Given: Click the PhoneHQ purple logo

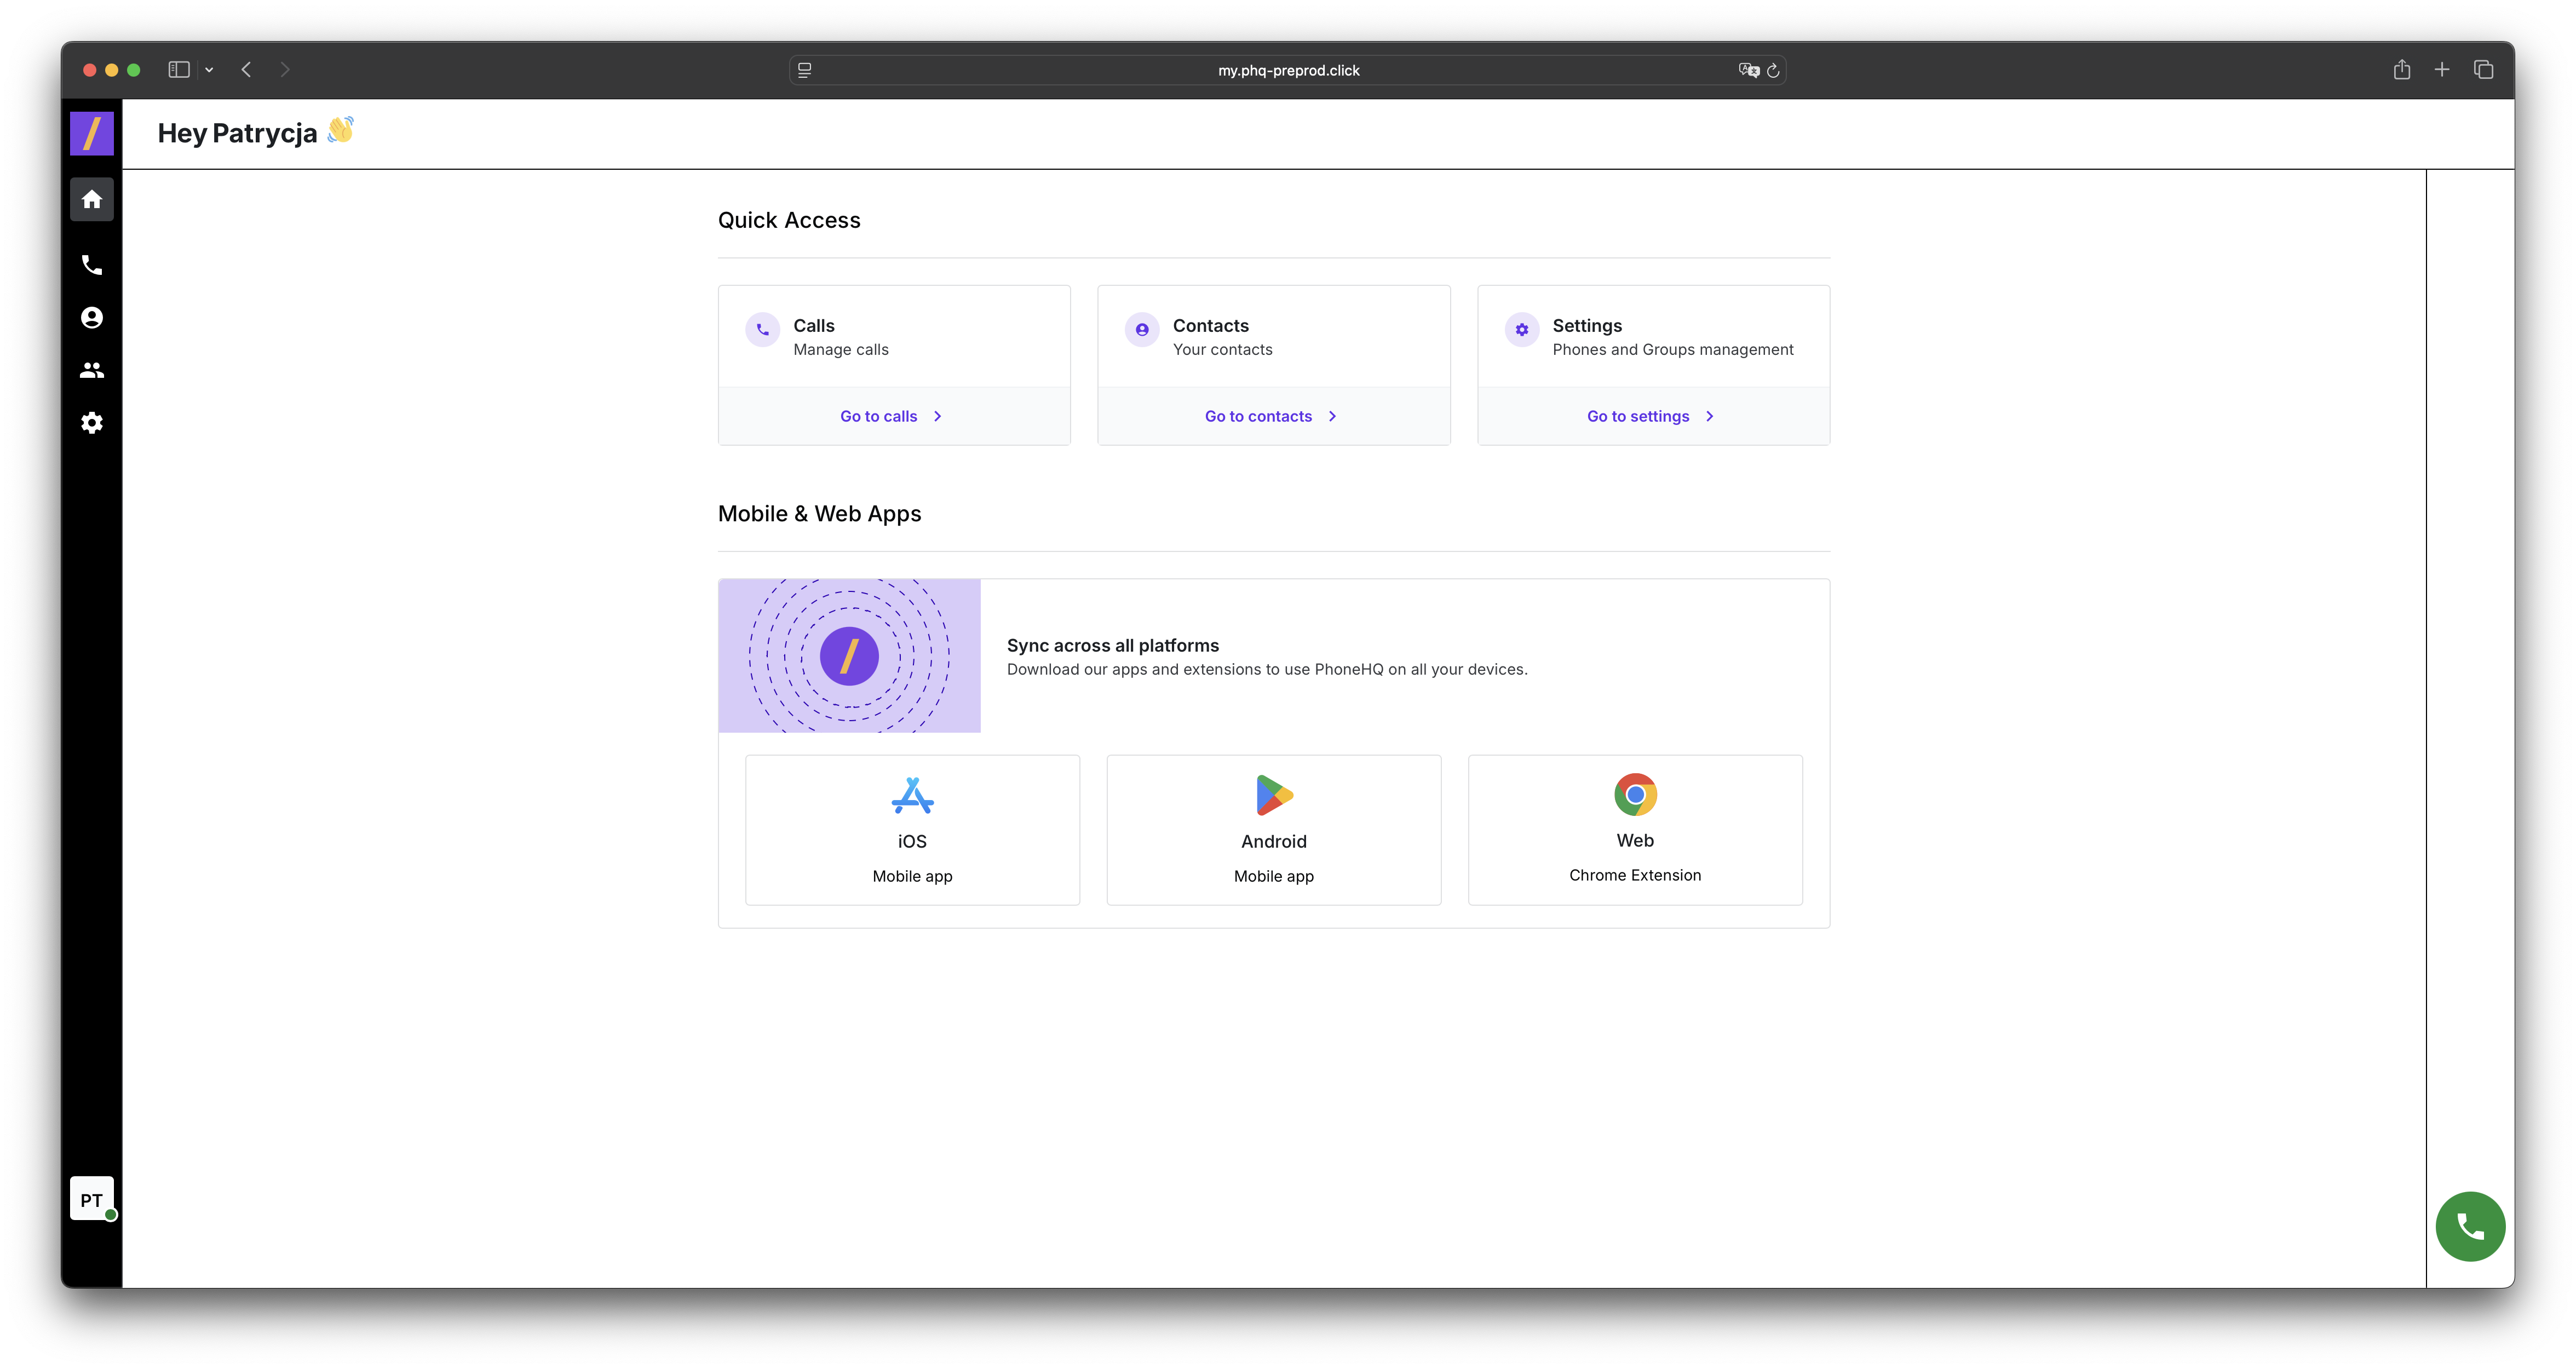Looking at the screenshot, I should [92, 133].
